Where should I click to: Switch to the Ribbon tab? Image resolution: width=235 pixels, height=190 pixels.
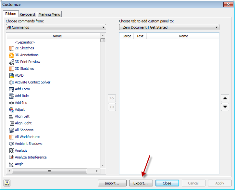point(11,14)
